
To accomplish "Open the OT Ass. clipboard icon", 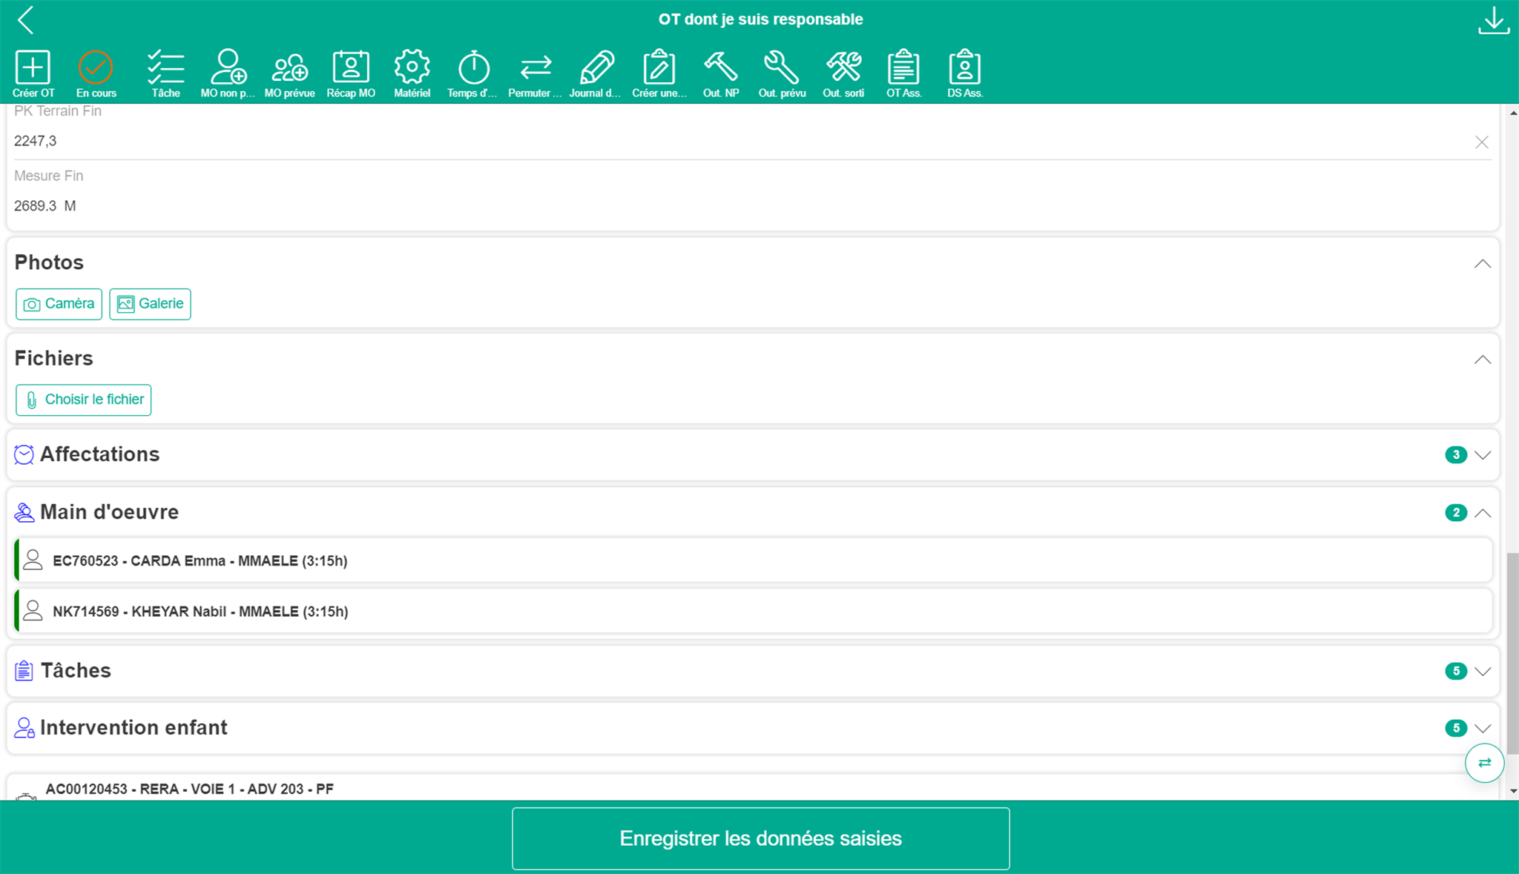I will pyautogui.click(x=903, y=68).
